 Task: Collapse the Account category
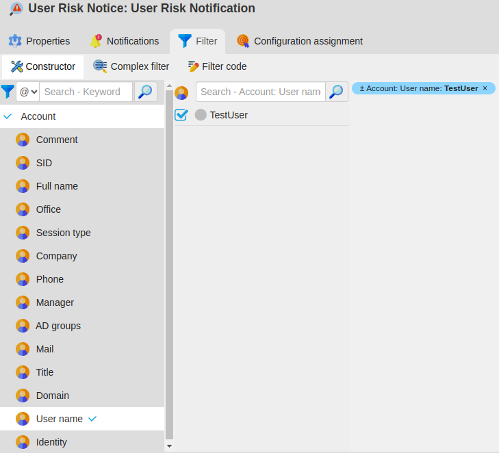tap(8, 116)
